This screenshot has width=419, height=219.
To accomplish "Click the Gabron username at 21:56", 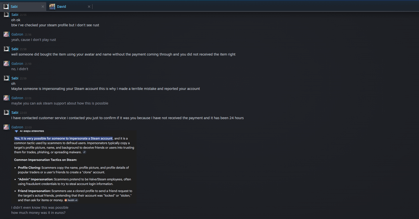I will click(x=17, y=34).
